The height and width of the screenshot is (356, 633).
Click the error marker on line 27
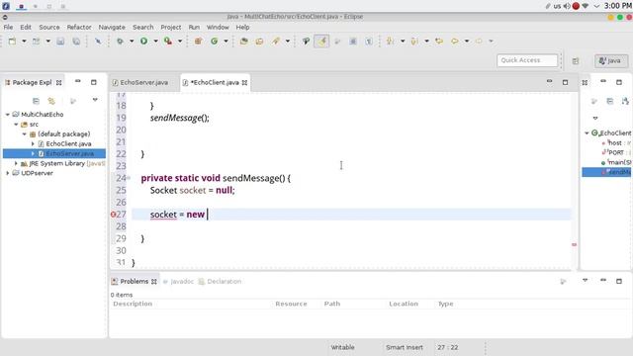[113, 215]
